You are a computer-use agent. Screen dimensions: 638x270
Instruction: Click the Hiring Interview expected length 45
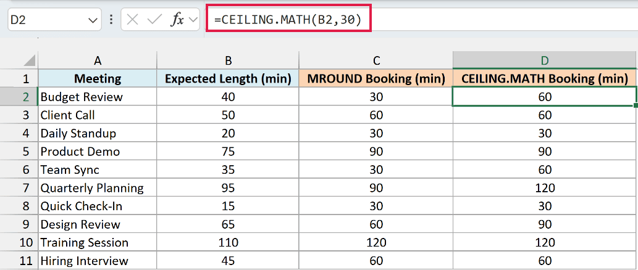coord(229,261)
